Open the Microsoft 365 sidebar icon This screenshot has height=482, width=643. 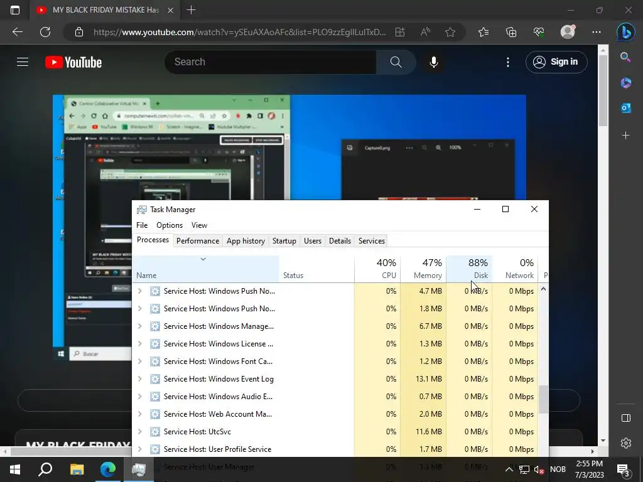click(x=625, y=83)
